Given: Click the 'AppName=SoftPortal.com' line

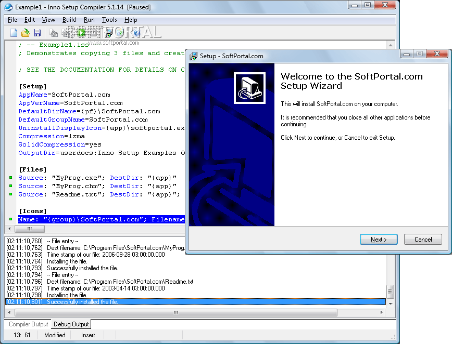Looking at the screenshot, I should pyautogui.click(x=64, y=95).
